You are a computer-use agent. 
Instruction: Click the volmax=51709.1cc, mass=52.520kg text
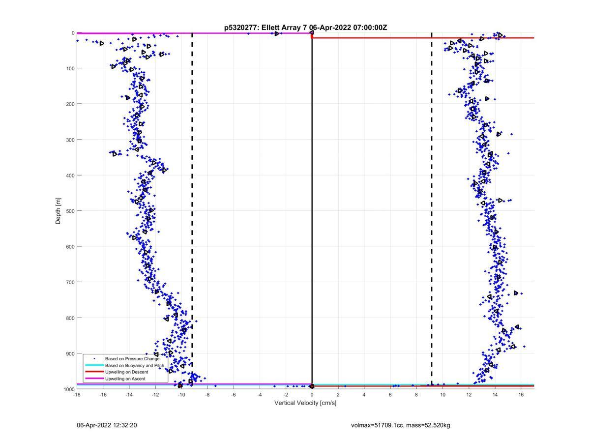pyautogui.click(x=401, y=425)
